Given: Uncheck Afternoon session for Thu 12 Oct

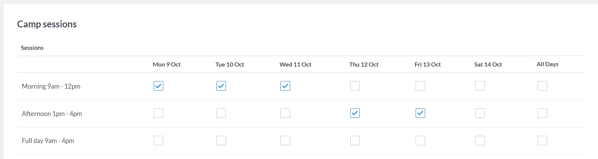Looking at the screenshot, I should 355,113.
